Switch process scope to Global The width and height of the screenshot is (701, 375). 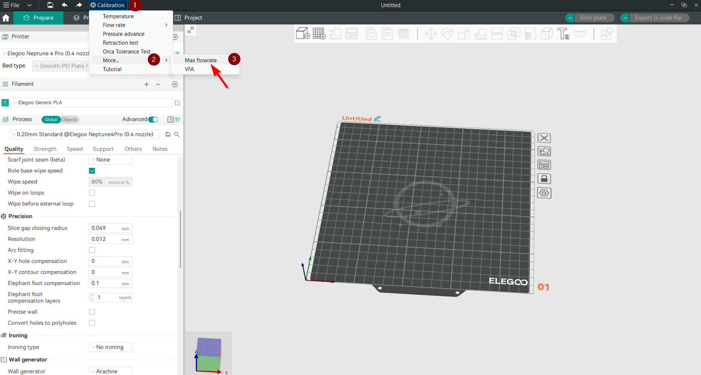click(x=51, y=120)
